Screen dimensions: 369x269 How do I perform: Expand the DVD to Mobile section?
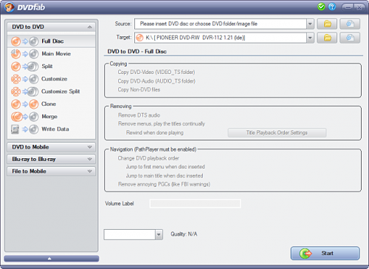pyautogui.click(x=51, y=147)
